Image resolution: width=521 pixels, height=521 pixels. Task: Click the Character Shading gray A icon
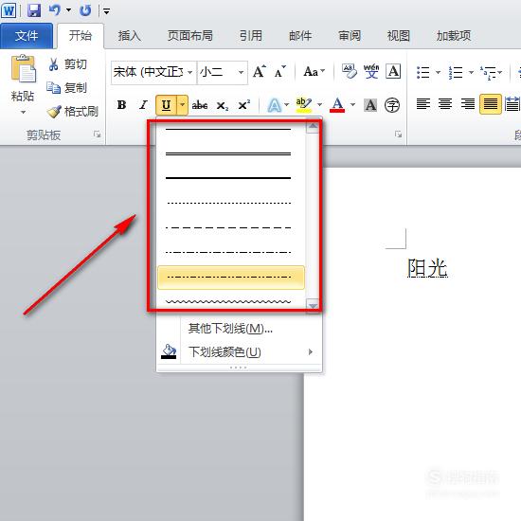[370, 105]
